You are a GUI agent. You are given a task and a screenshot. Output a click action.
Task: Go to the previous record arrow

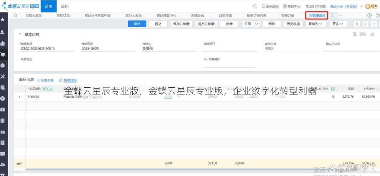pos(366,24)
